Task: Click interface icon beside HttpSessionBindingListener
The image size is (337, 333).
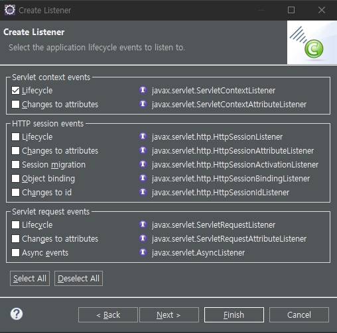Action: (x=143, y=178)
